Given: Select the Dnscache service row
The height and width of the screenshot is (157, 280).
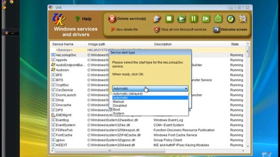Looking at the screenshot, I should coord(148,105).
